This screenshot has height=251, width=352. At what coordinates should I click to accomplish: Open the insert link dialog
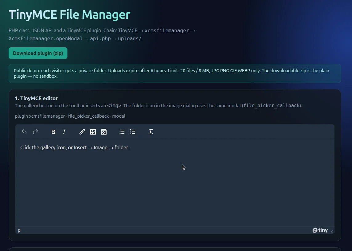(x=82, y=132)
